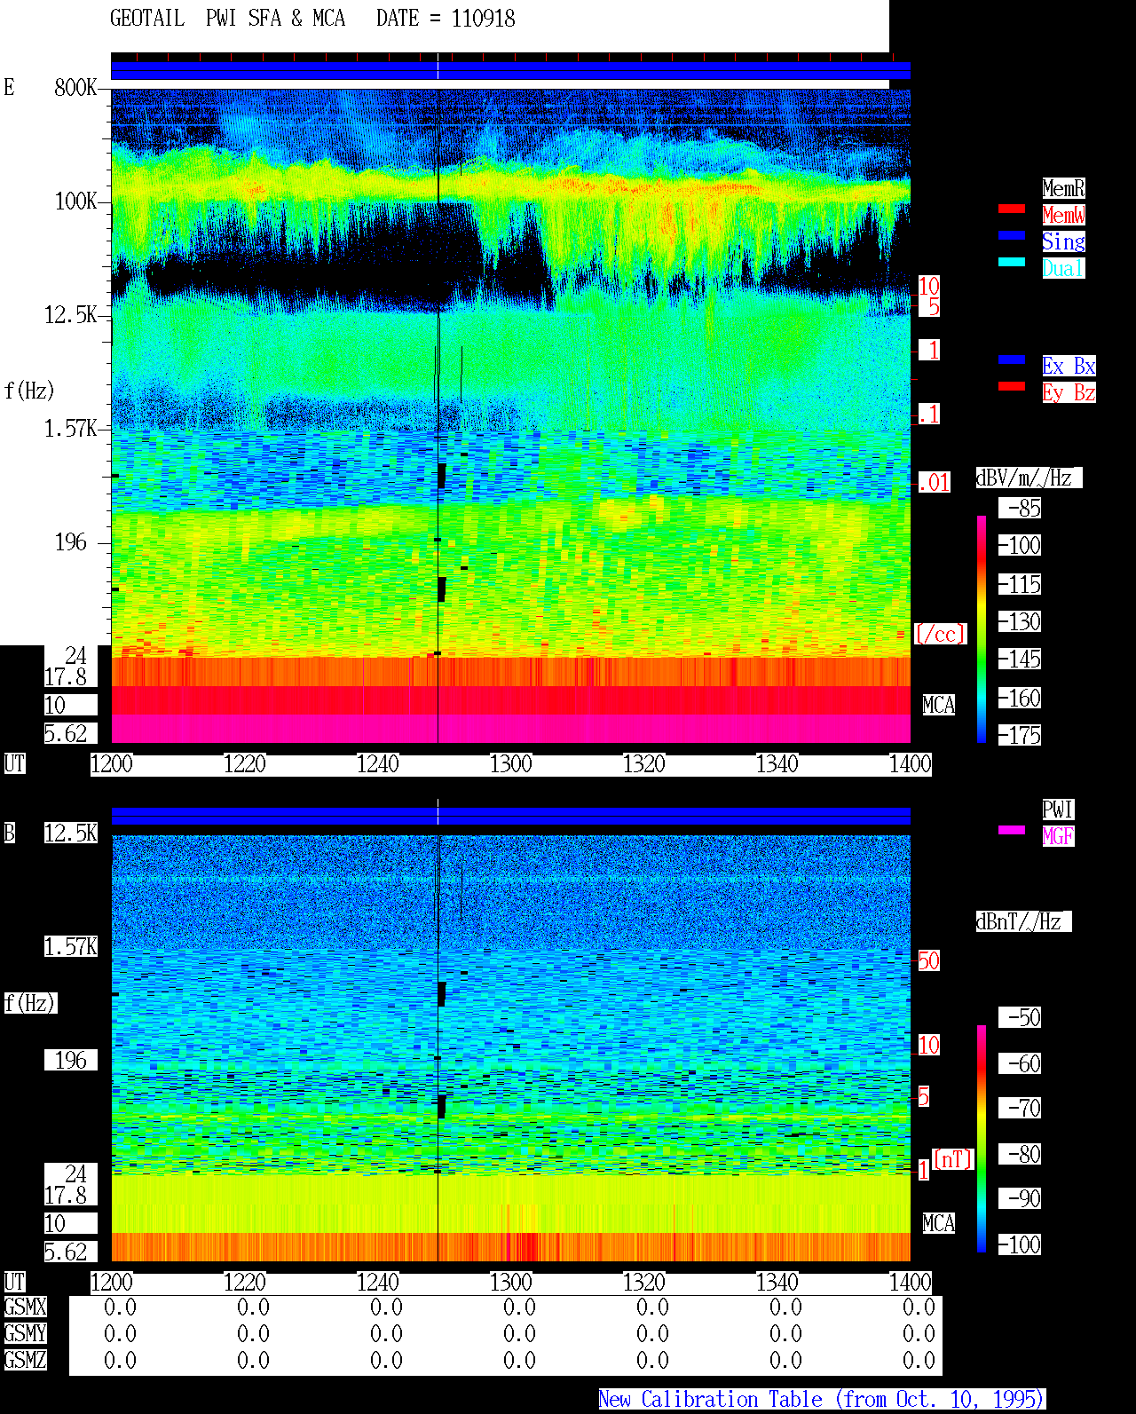Click the [/cc] density axis label
This screenshot has width=1136, height=1414.
pyautogui.click(x=940, y=634)
